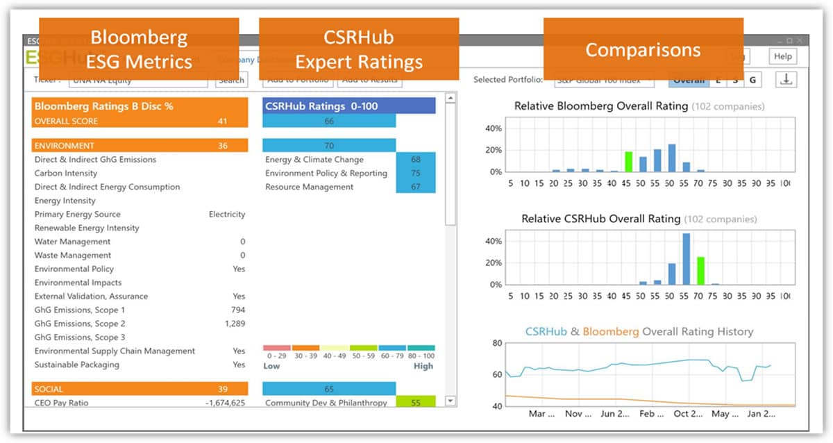Click GhG Emissions, Scope 1 row
This screenshot has width=833, height=443.
pos(140,310)
